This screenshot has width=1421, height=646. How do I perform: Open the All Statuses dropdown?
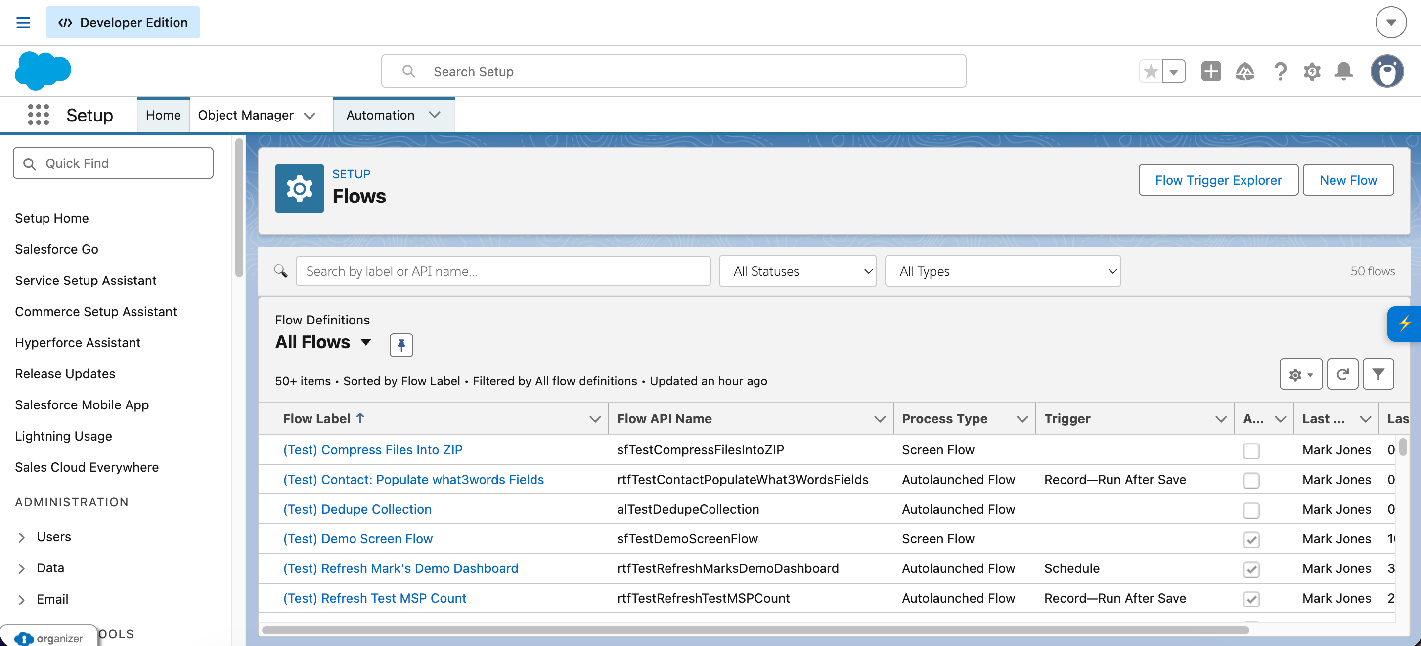798,271
